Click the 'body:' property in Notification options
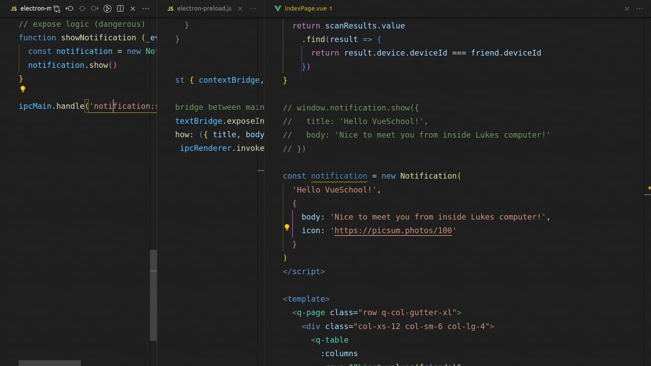 click(313, 217)
